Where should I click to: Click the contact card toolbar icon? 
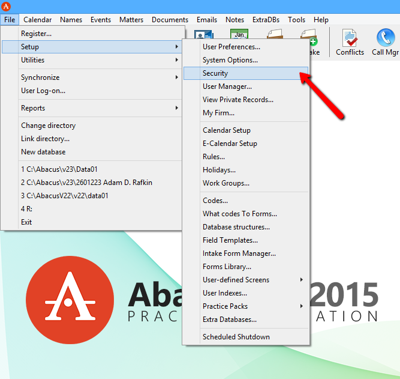pos(203,34)
